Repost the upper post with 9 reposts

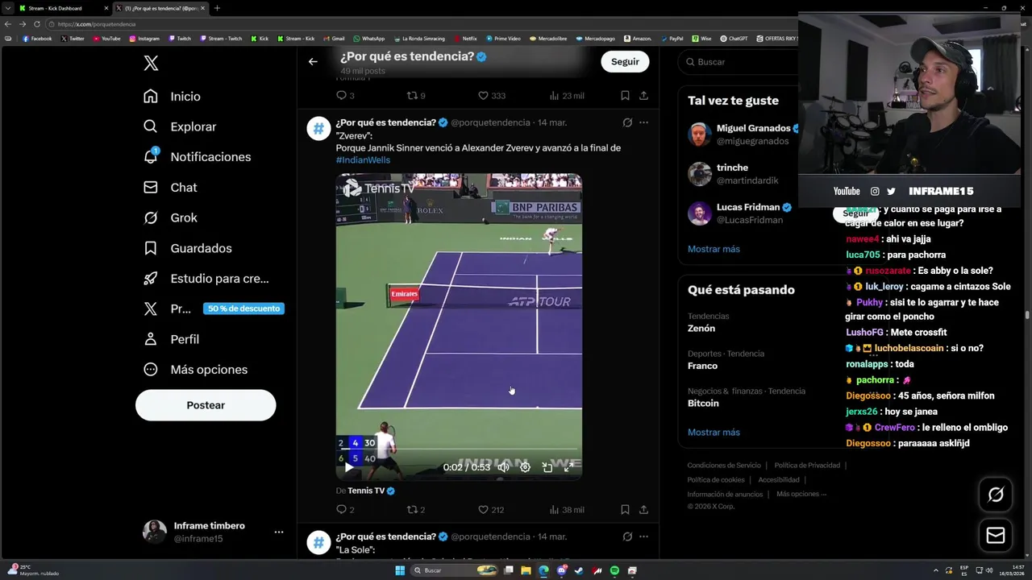415,96
